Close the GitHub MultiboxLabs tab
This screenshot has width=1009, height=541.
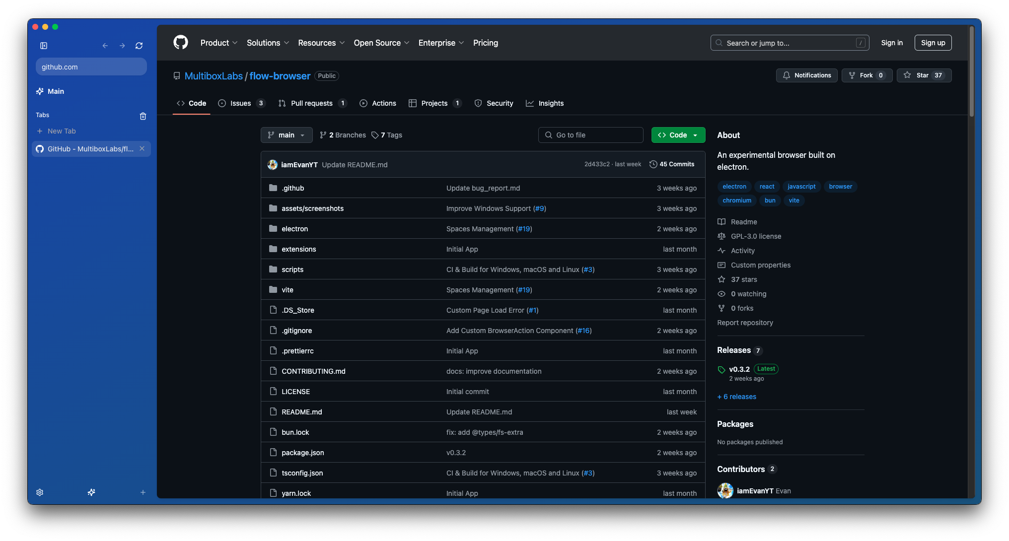(142, 148)
